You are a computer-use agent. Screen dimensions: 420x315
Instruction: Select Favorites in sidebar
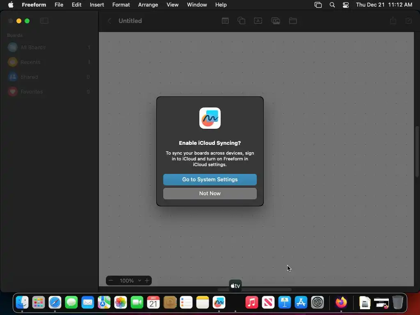coord(49,91)
